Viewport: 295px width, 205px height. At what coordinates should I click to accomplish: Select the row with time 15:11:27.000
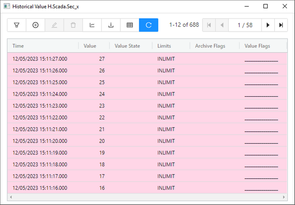click(x=40, y=59)
